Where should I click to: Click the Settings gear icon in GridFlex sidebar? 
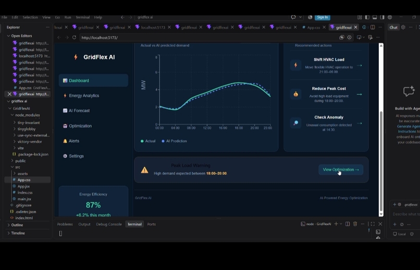pyautogui.click(x=65, y=156)
